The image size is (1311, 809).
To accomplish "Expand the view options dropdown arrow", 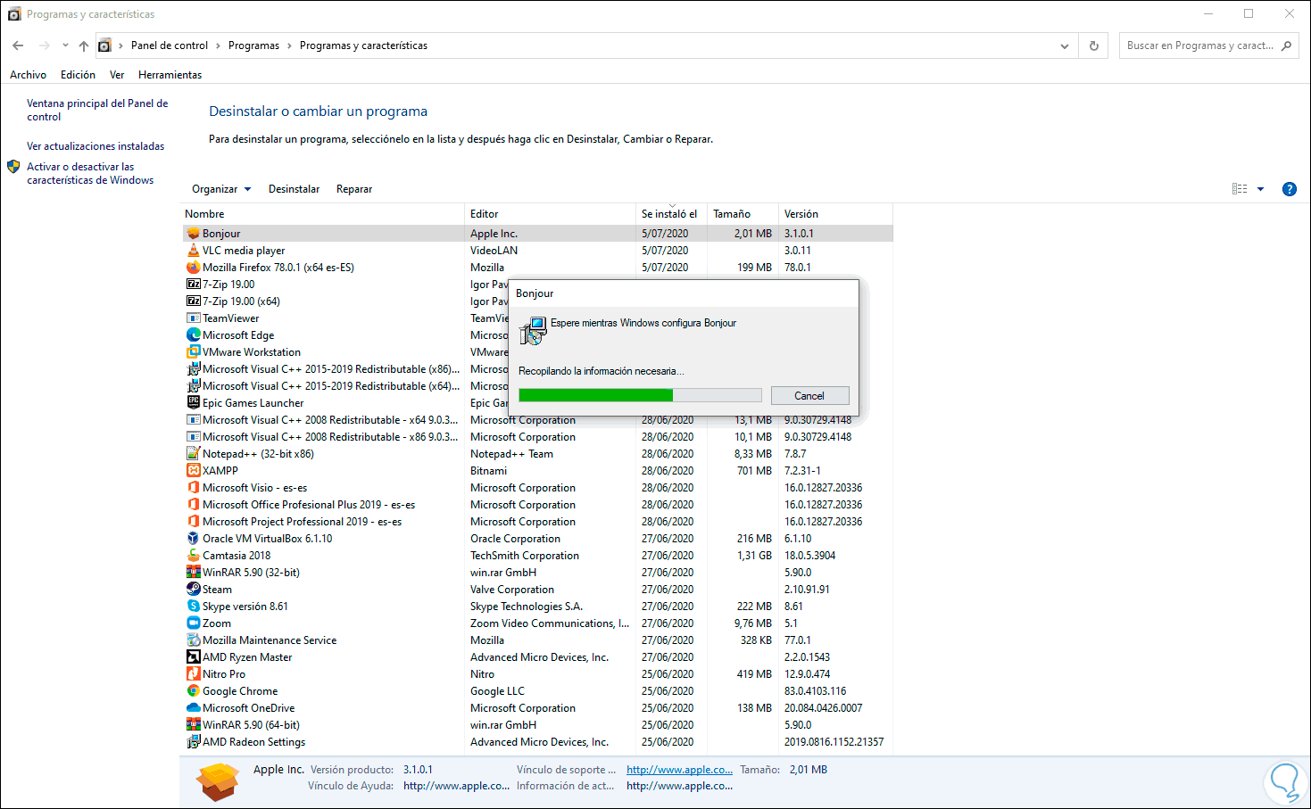I will tap(1260, 189).
